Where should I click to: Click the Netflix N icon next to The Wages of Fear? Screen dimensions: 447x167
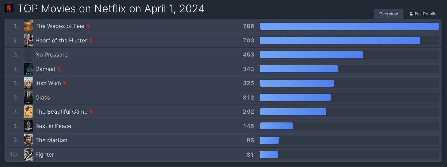[x=89, y=26]
